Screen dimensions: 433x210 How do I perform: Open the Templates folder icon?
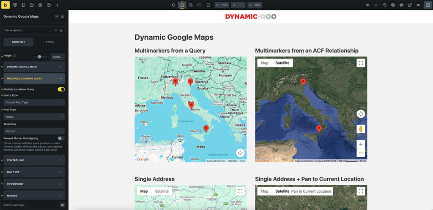click(32, 5)
